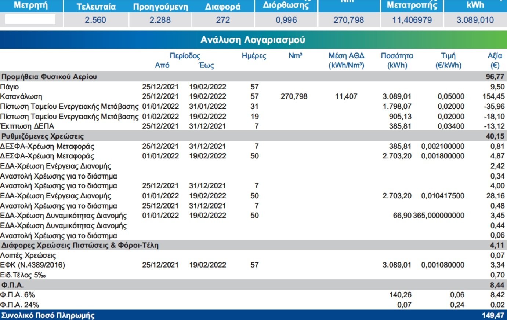Click the 'Έκπτωση ΔΕΠΑ' row label

(27, 126)
